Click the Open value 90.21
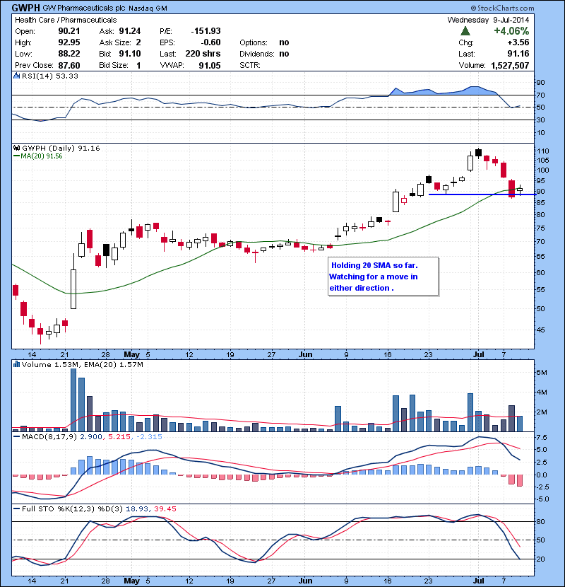The width and height of the screenshot is (565, 587). 69,31
